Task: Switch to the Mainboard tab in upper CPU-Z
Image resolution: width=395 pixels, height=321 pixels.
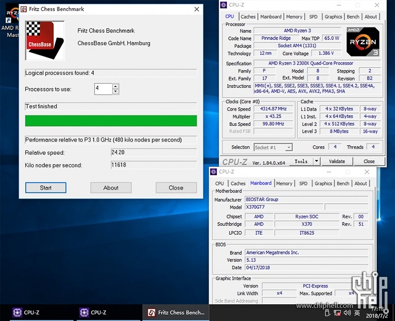Action: point(271,17)
